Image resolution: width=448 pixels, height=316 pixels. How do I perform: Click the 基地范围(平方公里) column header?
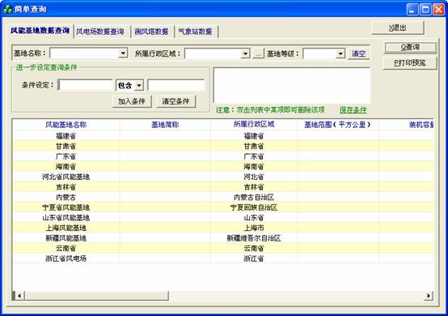337,125
